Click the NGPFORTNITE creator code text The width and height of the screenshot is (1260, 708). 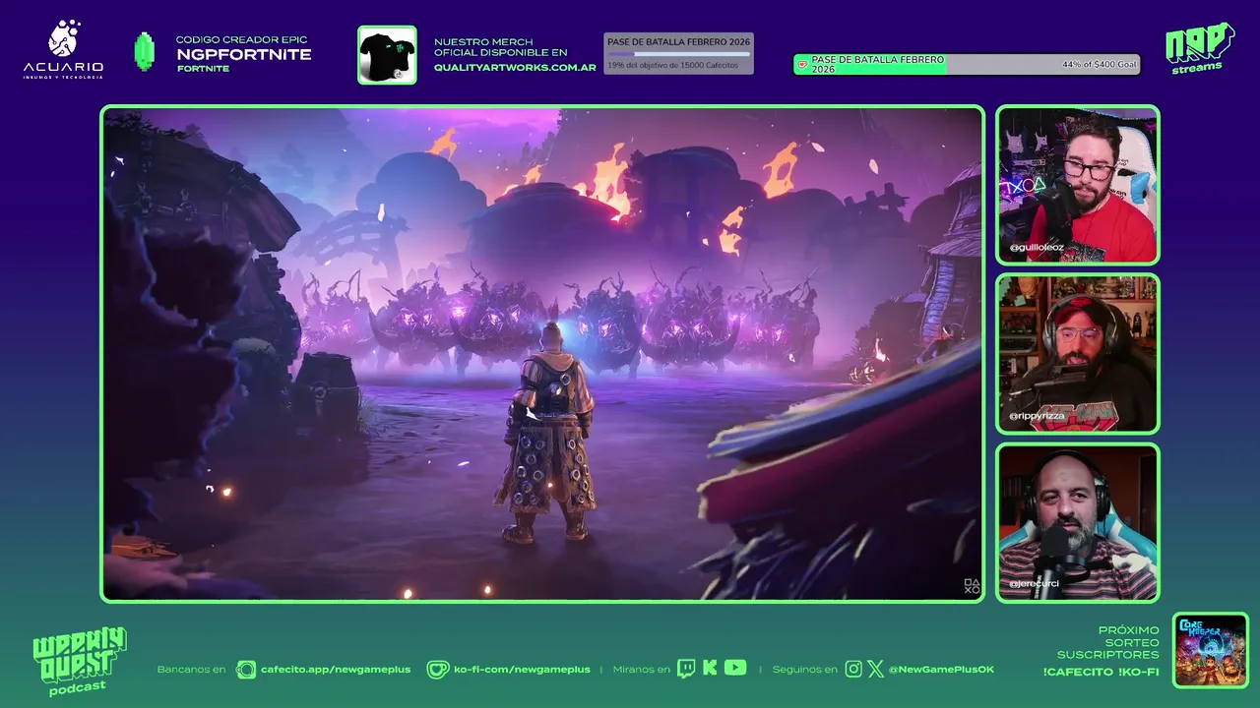[x=244, y=55]
